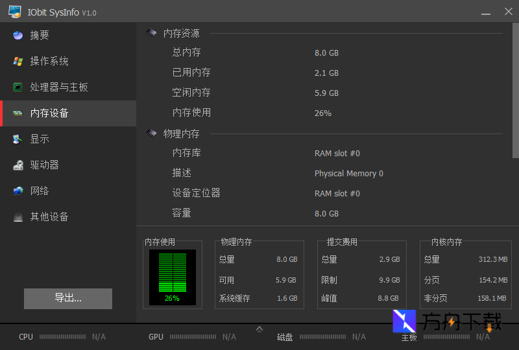Click the 可用 value 5.9 GB
This screenshot has width=519, height=350.
click(x=286, y=280)
